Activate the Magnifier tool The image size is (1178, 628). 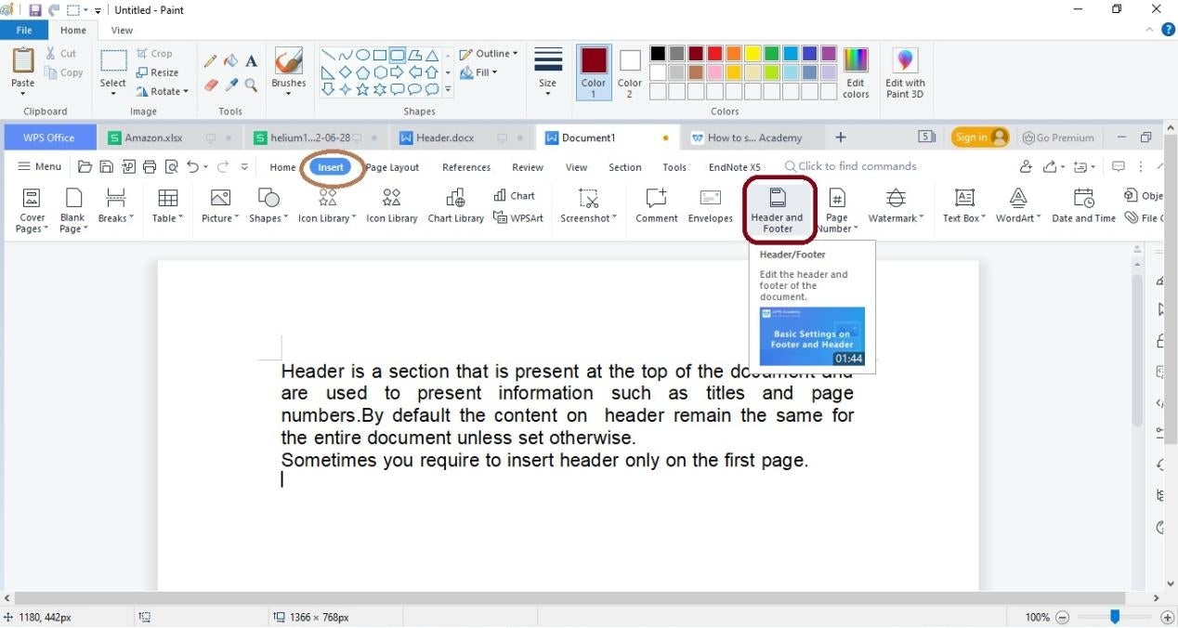click(251, 85)
